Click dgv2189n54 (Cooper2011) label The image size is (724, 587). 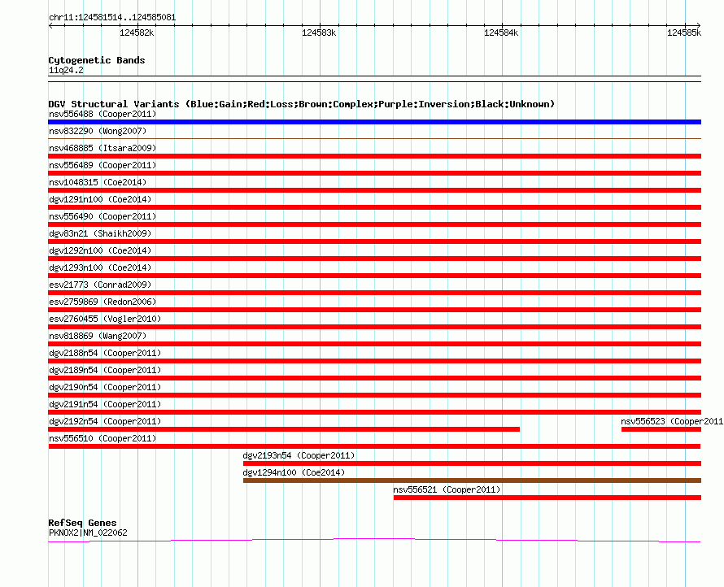tap(105, 370)
